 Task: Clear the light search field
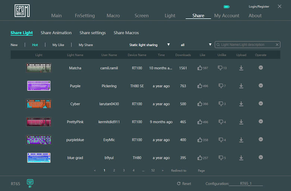pos(277,45)
